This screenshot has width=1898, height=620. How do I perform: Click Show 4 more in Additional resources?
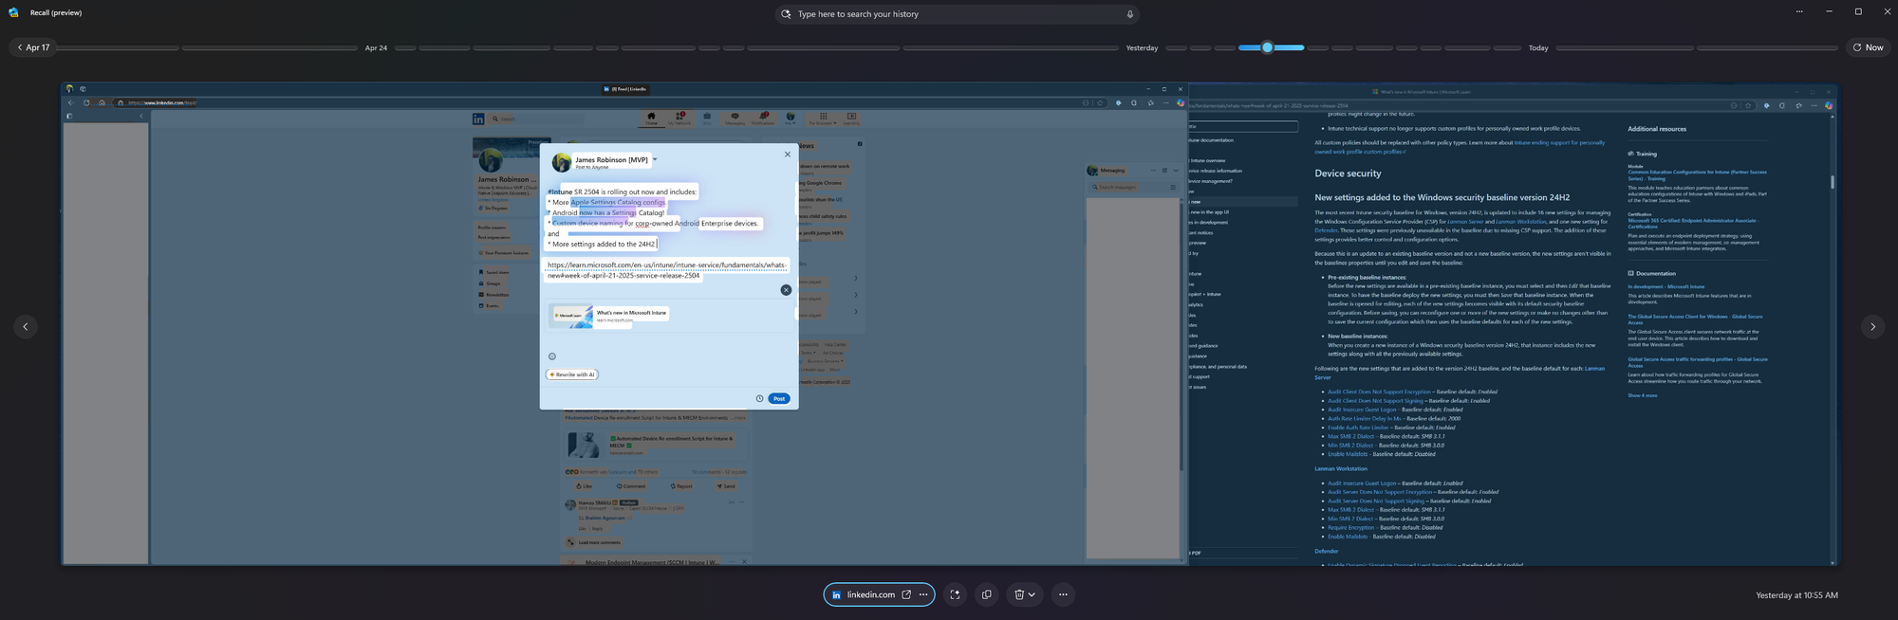1643,395
